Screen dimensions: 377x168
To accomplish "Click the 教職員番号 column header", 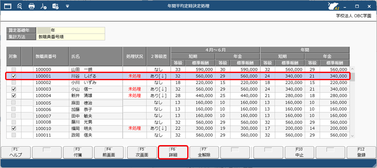I will 51,56.
